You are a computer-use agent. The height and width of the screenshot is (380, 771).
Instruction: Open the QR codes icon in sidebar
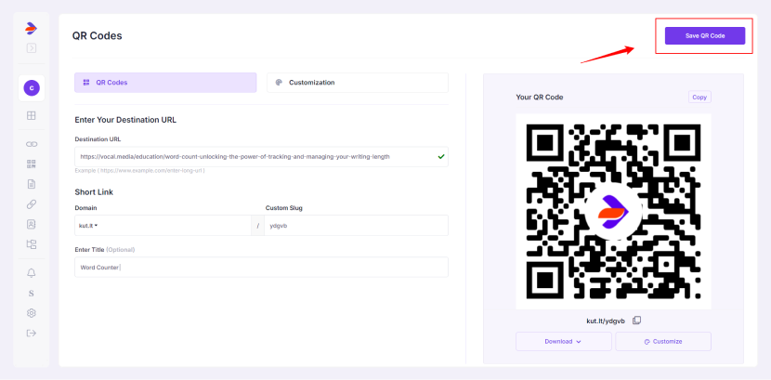[x=32, y=164]
